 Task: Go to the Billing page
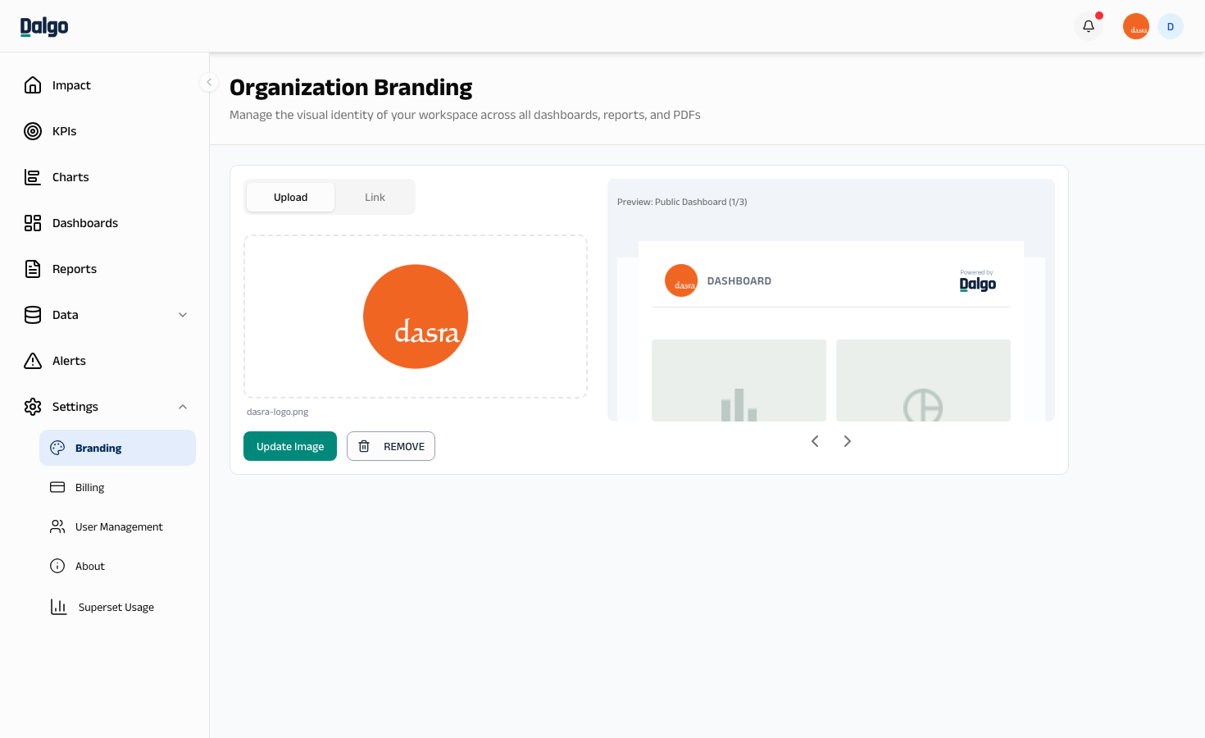(x=117, y=487)
